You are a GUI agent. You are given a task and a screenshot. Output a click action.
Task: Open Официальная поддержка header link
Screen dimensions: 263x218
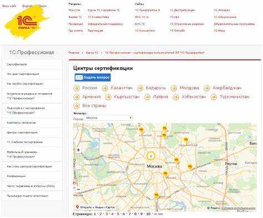tap(105, 24)
